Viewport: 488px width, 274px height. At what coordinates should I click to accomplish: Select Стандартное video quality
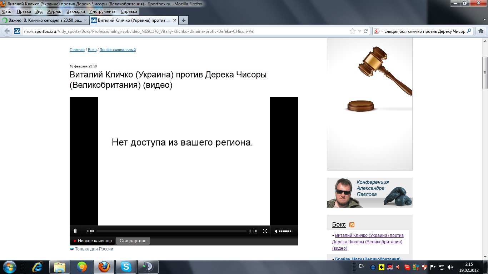pos(133,241)
